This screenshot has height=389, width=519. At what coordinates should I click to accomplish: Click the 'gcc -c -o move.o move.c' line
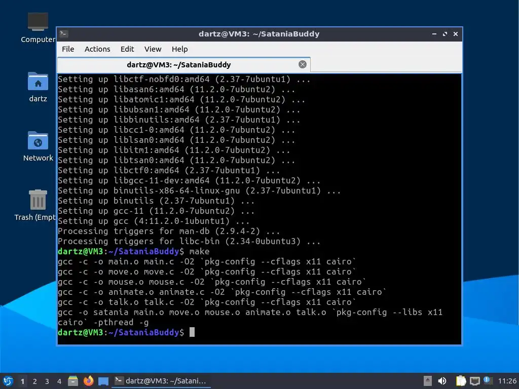[207, 272]
